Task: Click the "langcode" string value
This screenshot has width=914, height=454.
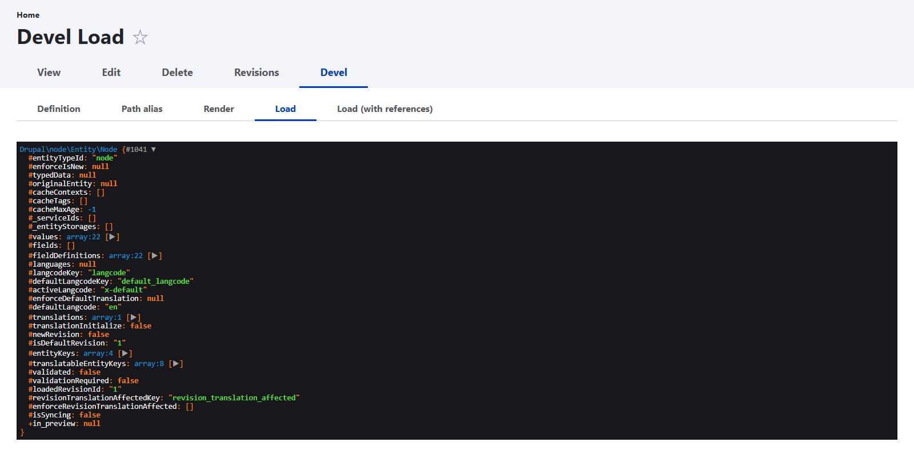Action: coord(109,273)
